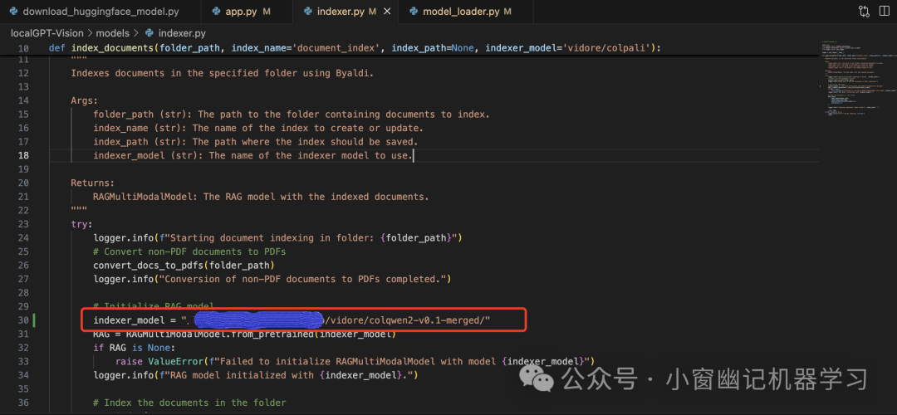Screen dimensions: 897x415
Task: Click the index_name (str) docstring line
Action: [258, 128]
